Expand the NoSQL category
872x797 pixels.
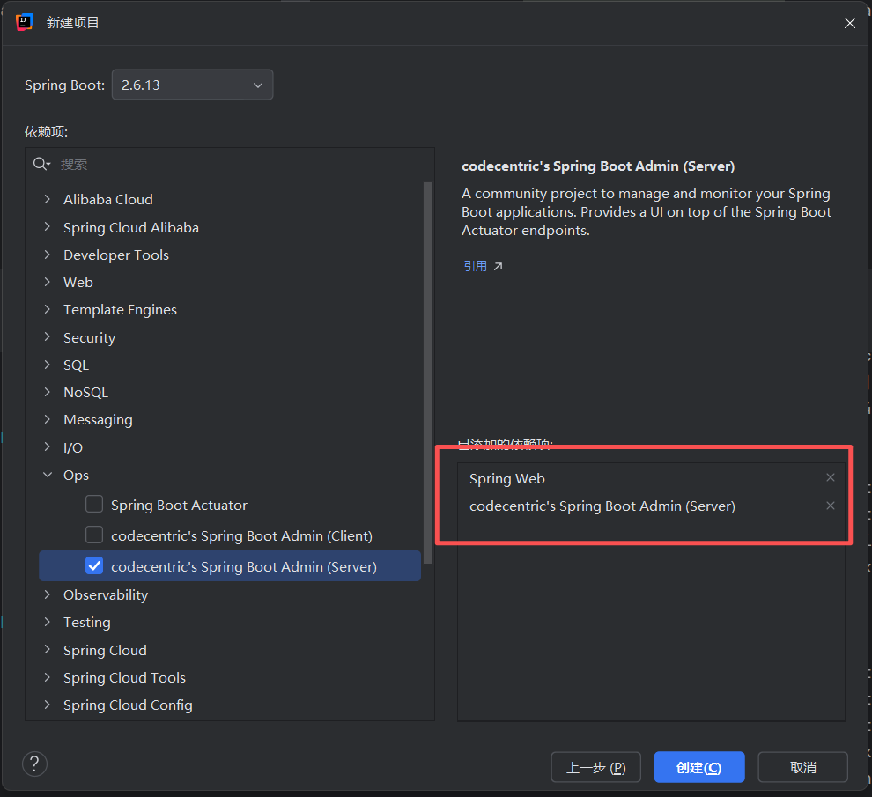pyautogui.click(x=48, y=392)
